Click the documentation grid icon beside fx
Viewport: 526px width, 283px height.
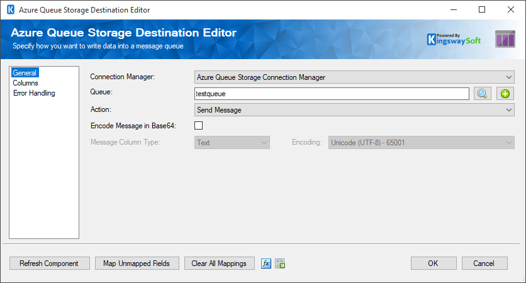(x=280, y=264)
